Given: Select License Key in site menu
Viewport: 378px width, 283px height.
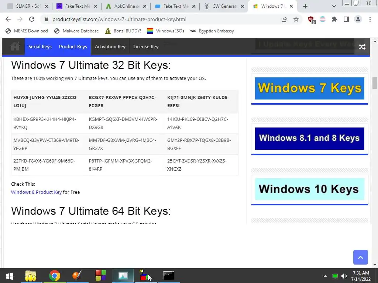Looking at the screenshot, I should [x=146, y=47].
